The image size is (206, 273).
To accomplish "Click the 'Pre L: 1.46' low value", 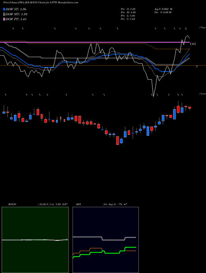I will [x=128, y=16].
